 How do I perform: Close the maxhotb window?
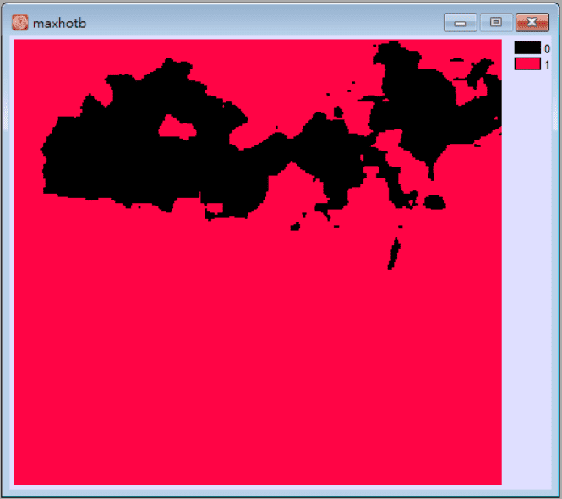pyautogui.click(x=532, y=23)
